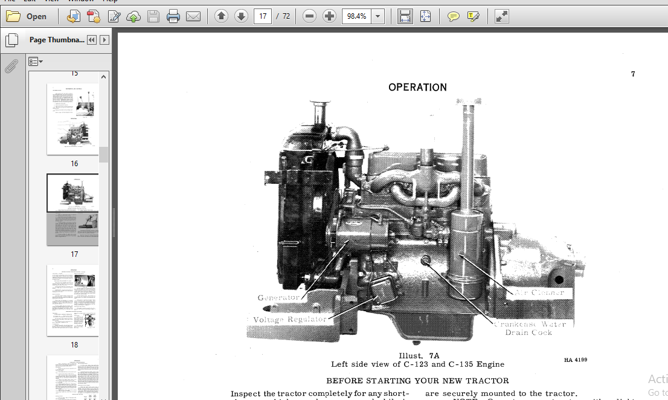
Task: Click thumbnail scrollbar up arrow
Action: point(103,77)
